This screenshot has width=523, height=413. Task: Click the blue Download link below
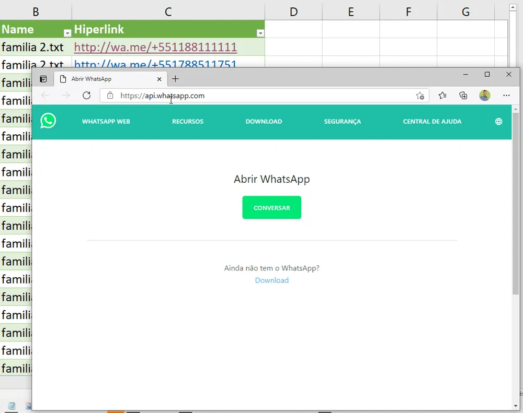tap(272, 280)
